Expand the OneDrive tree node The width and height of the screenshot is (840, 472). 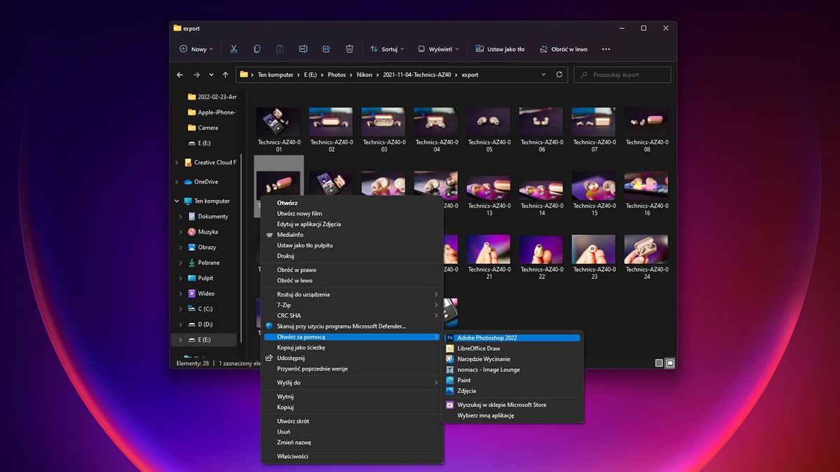[176, 182]
